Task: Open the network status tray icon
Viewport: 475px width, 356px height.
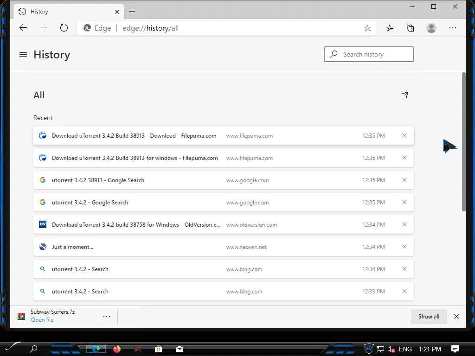Action: 380,350
